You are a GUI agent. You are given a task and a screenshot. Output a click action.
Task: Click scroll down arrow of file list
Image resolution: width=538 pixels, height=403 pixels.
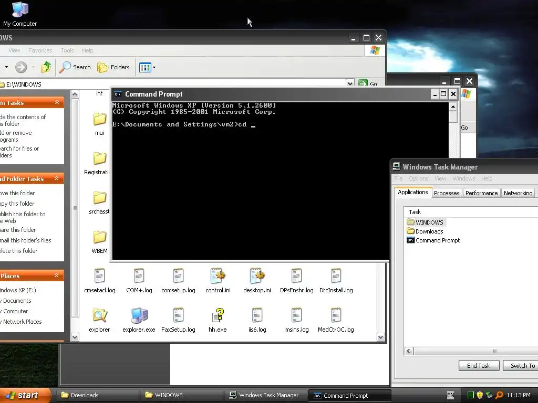pos(380,337)
